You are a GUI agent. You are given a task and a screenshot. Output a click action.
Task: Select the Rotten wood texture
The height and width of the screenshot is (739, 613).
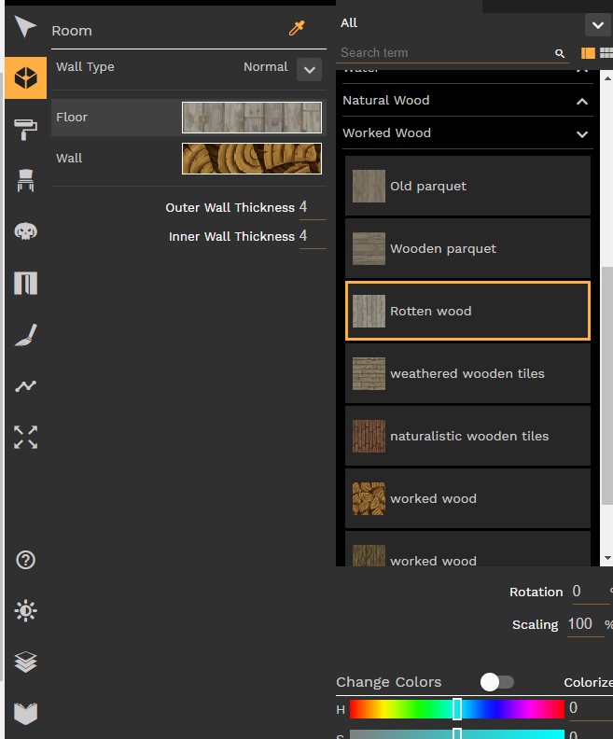pos(467,311)
